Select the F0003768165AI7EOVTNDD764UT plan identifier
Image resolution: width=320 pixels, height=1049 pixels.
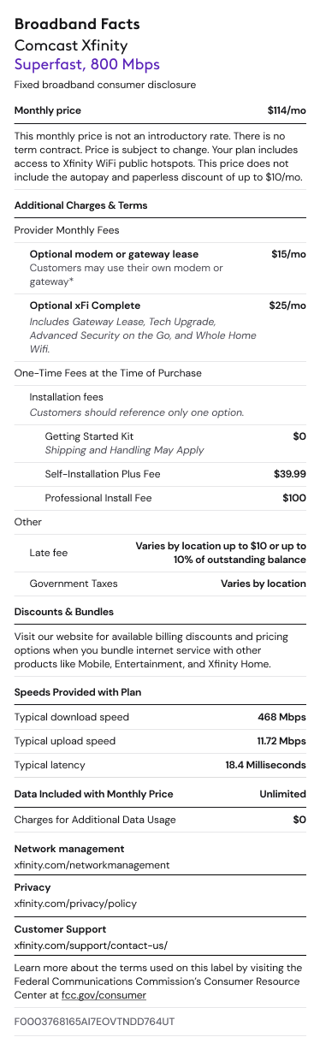pyautogui.click(x=94, y=1022)
